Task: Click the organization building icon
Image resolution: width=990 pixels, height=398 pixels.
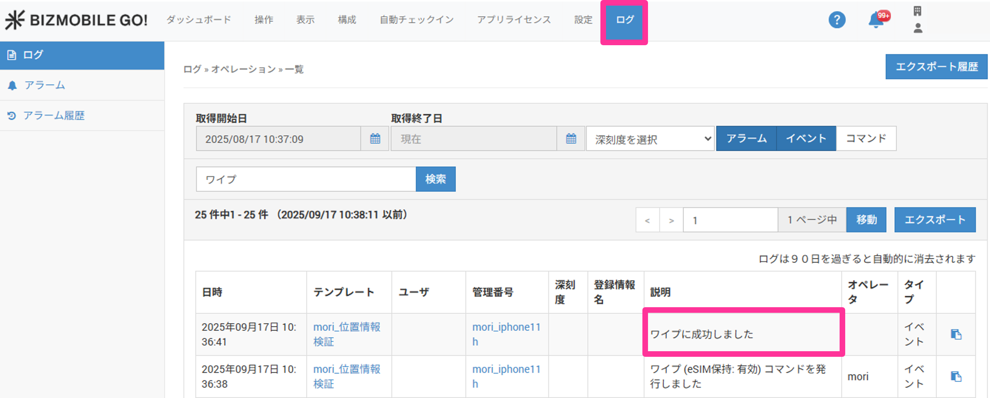Action: click(918, 11)
